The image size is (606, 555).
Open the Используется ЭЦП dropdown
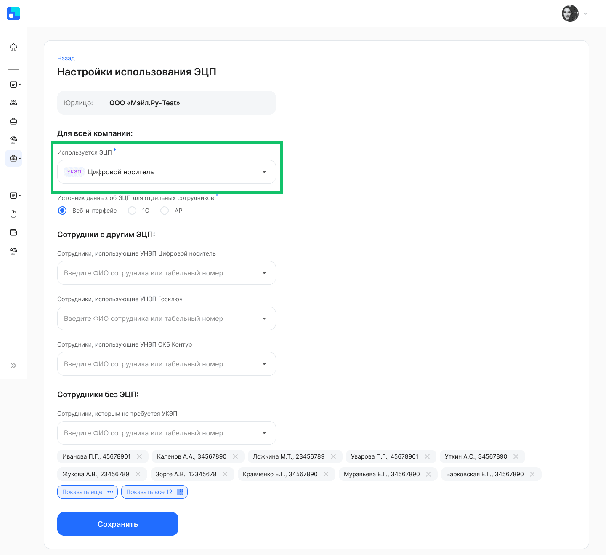[167, 172]
